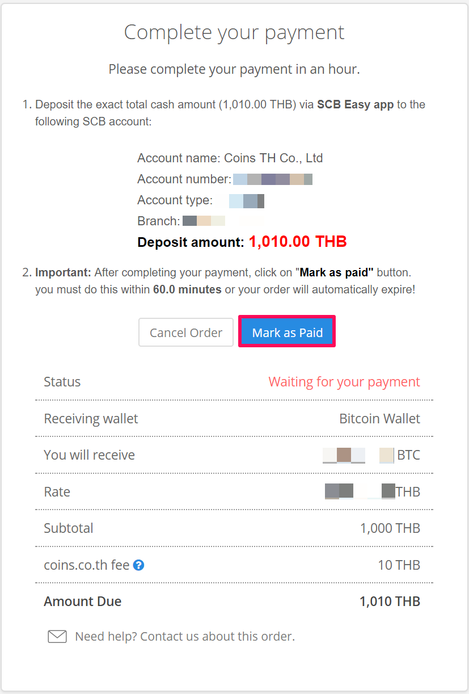Screen dimensions: 469x694
Task: Click the blue help icon beside coins.co.th fee
Action: (138, 565)
